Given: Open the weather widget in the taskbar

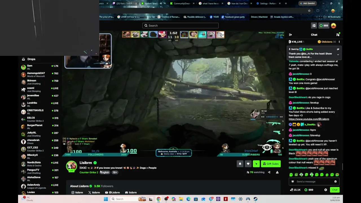Looking at the screenshot, I should pos(28,199).
